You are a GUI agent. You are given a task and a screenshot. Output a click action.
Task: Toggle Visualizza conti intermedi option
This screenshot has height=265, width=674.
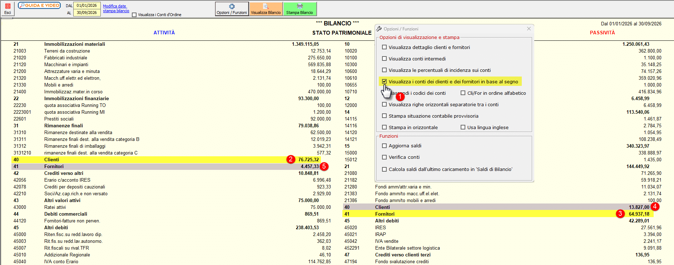point(385,59)
